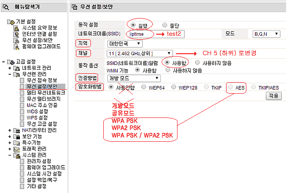Viewport: 287px width, 193px height.
Task: Expand the 특수기능 tree node
Action: [x=10, y=143]
